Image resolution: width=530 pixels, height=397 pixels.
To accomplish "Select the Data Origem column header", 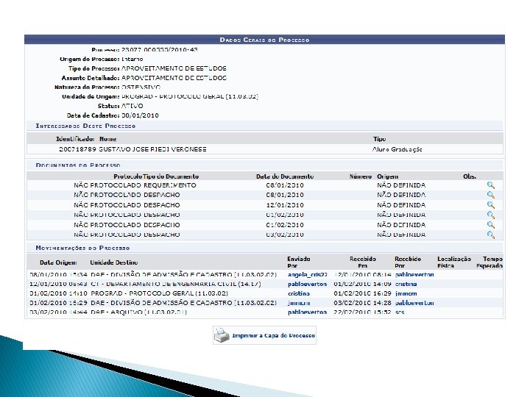I will 58,262.
